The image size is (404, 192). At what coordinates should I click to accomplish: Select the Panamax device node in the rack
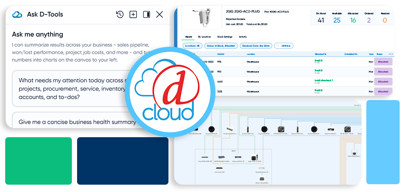(x=238, y=157)
